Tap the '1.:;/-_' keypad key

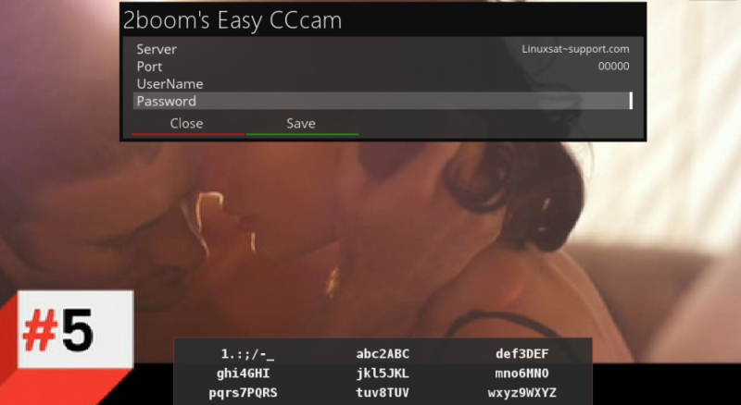click(x=247, y=354)
